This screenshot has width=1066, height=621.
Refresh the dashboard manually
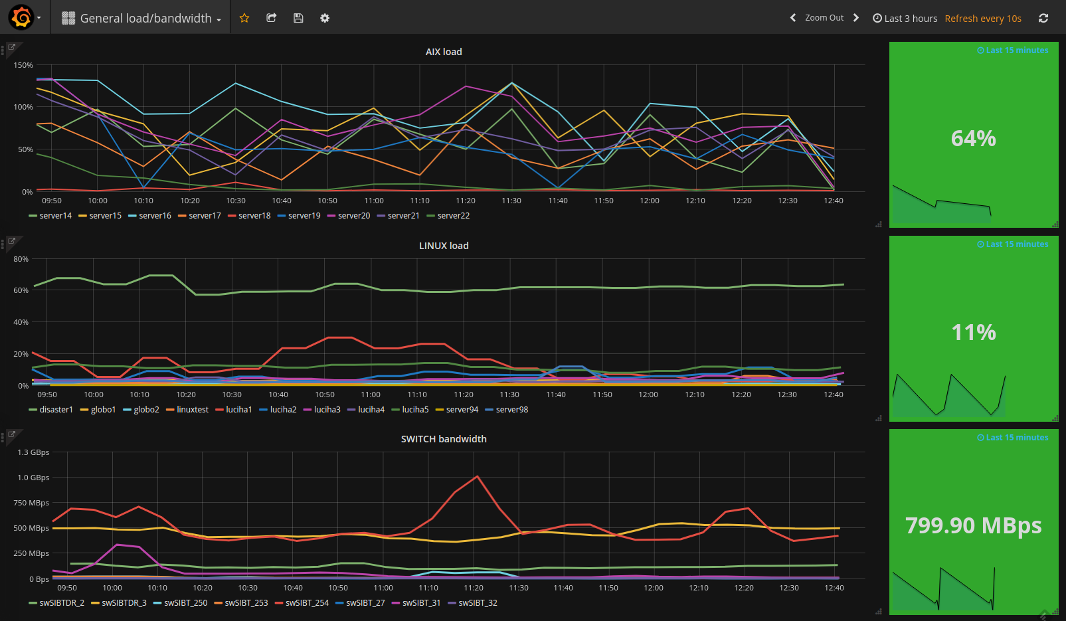click(x=1043, y=18)
